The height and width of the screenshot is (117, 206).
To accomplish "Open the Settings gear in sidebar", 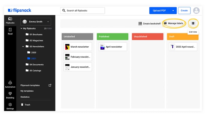I will point(10,104).
